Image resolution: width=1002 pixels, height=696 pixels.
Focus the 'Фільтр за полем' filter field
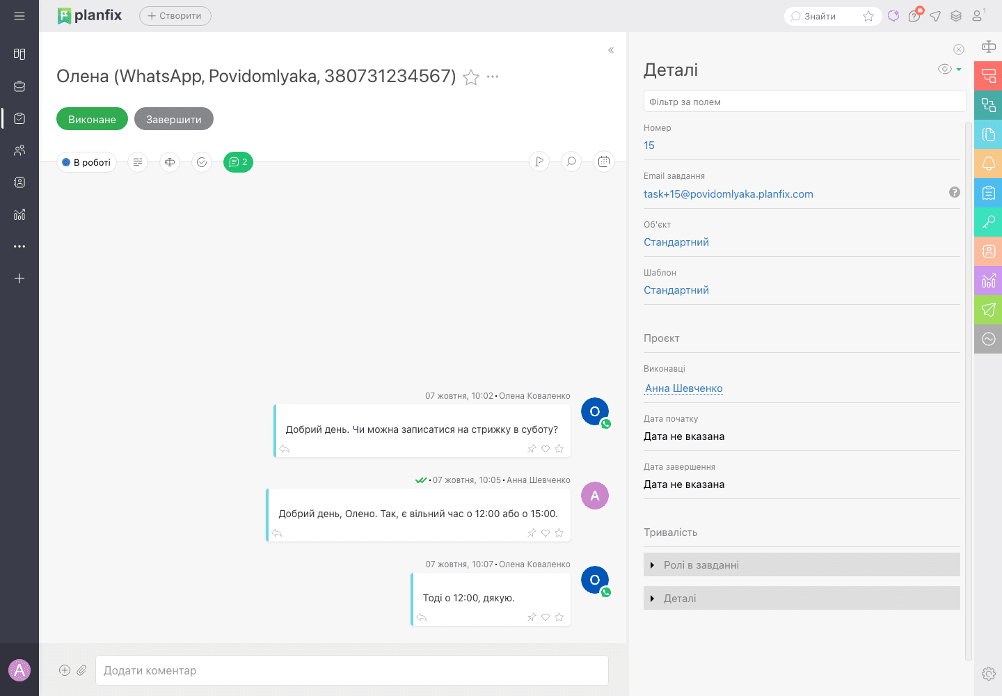[805, 101]
